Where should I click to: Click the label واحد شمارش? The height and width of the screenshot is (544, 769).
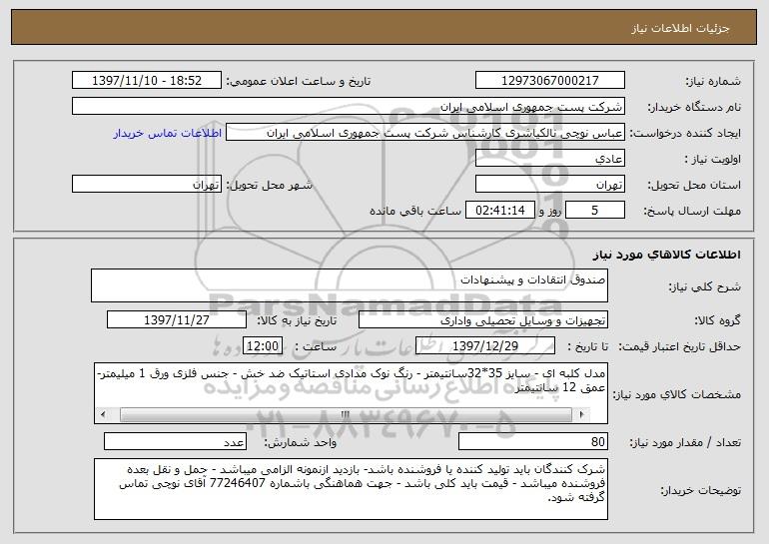click(301, 442)
